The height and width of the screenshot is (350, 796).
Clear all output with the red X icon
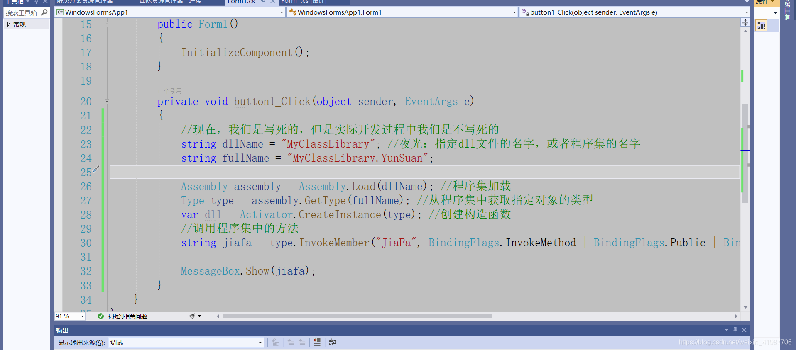click(317, 342)
